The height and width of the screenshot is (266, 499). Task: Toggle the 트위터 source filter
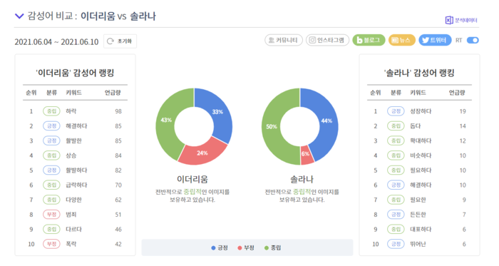tap(435, 40)
